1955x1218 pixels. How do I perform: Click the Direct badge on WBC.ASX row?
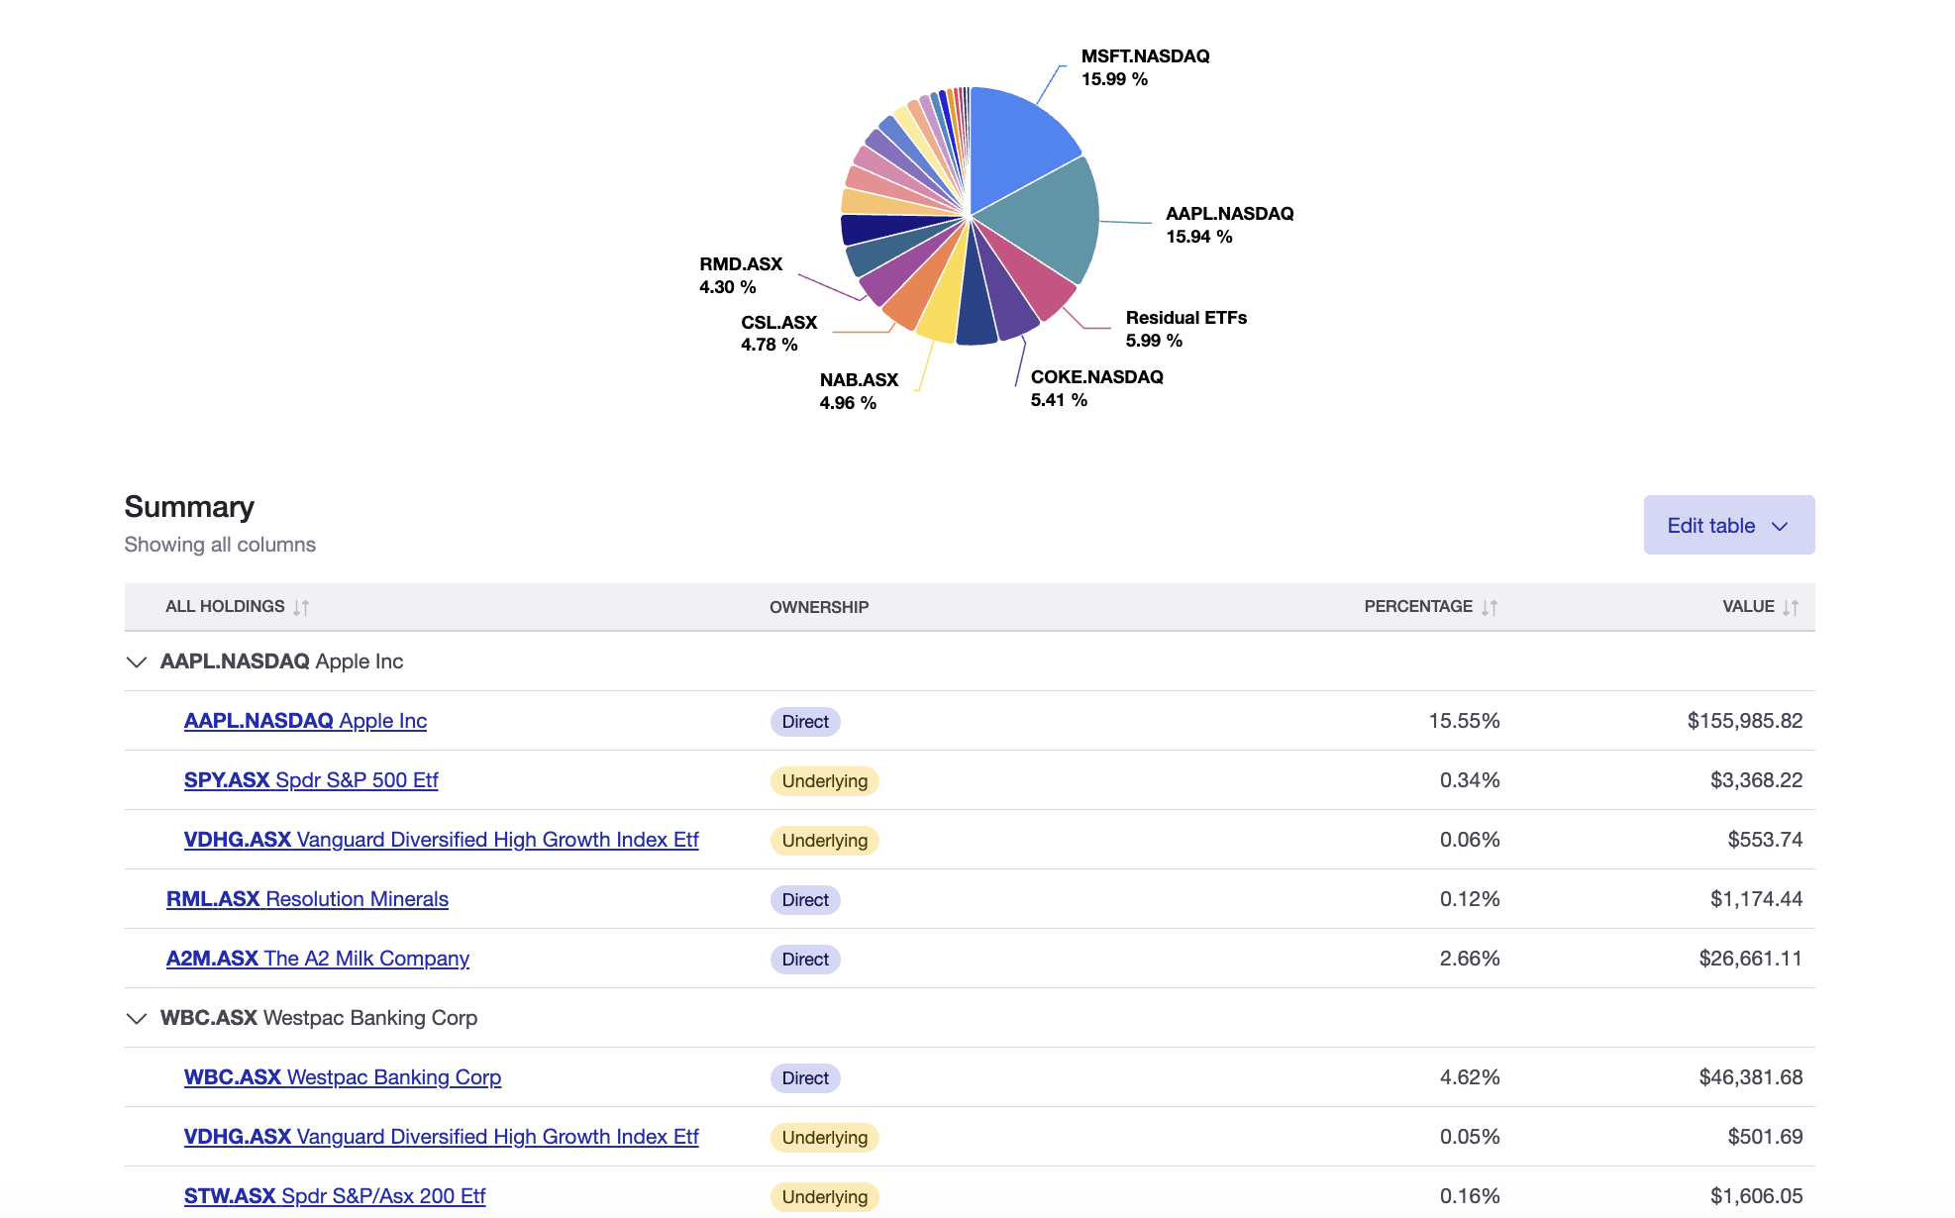pos(805,1077)
